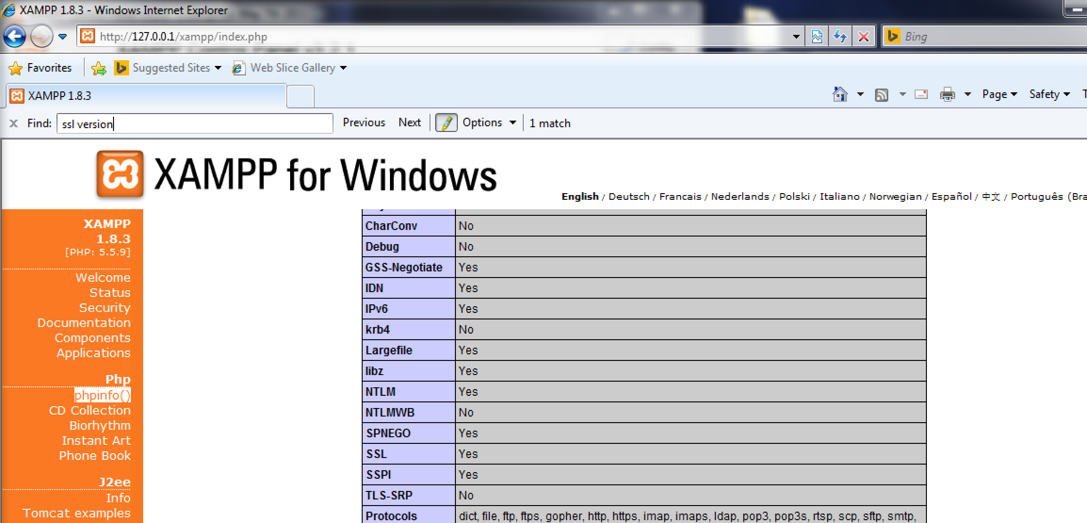This screenshot has width=1087, height=523.
Task: Click the Next find match button
Action: tap(409, 123)
